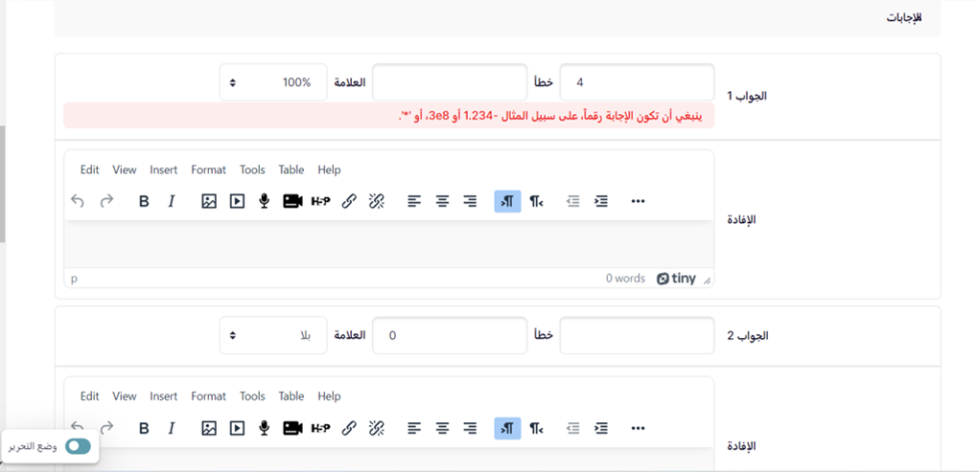Insert image in first feedback editor

pyautogui.click(x=209, y=201)
